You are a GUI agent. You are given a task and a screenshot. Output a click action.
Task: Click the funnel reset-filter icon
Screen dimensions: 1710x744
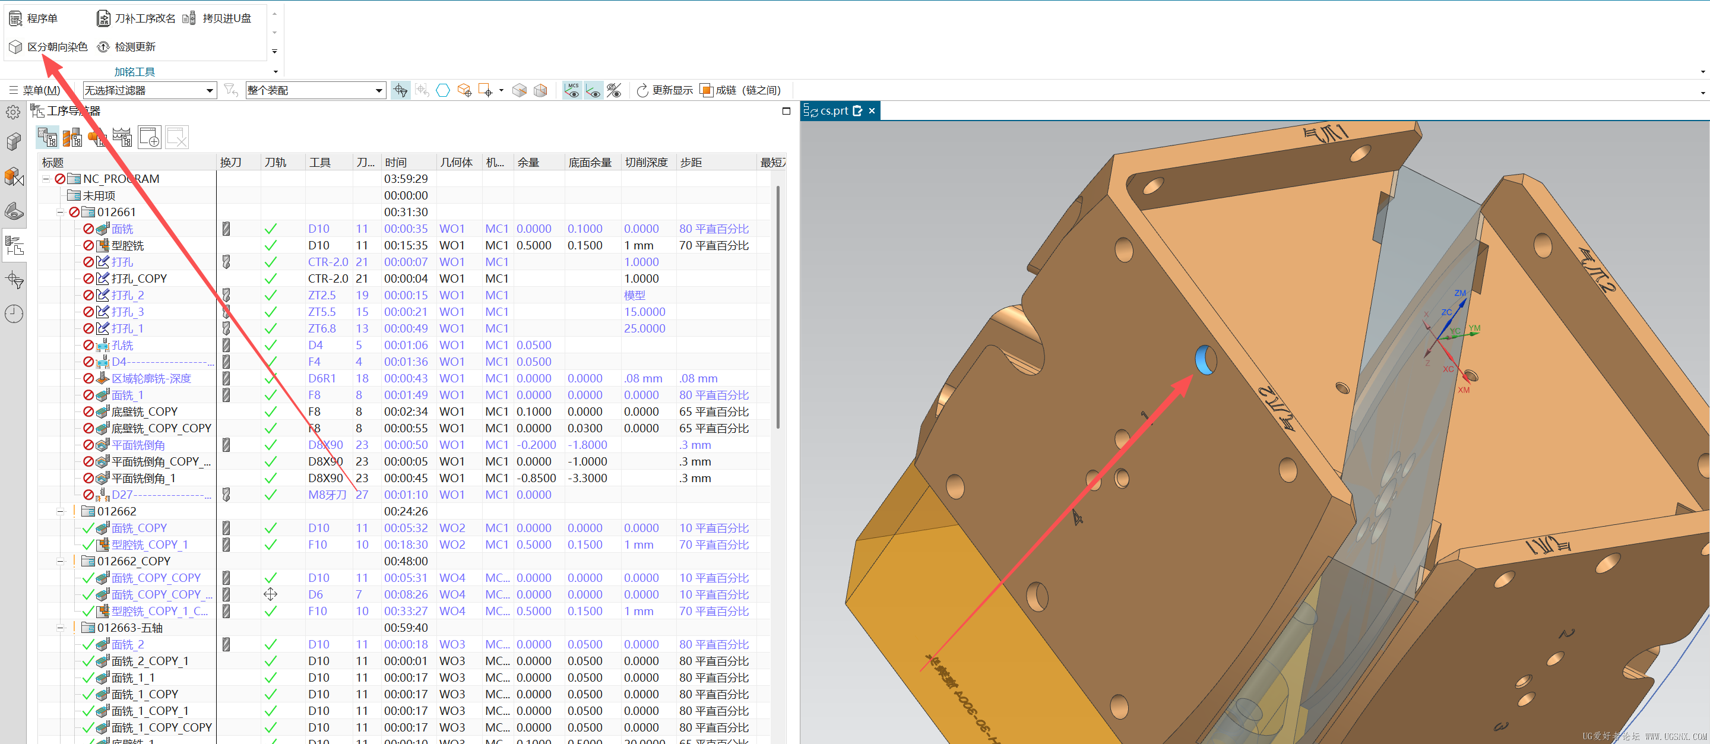pos(231,90)
